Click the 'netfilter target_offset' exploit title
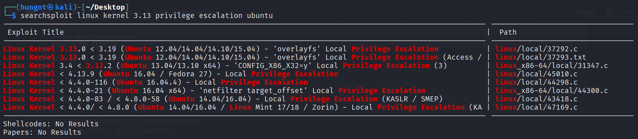The height and width of the screenshot is (139, 638). [254, 91]
